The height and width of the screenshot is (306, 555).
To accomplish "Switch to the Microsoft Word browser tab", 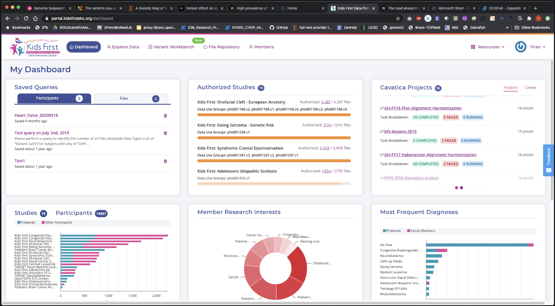I will [x=453, y=8].
